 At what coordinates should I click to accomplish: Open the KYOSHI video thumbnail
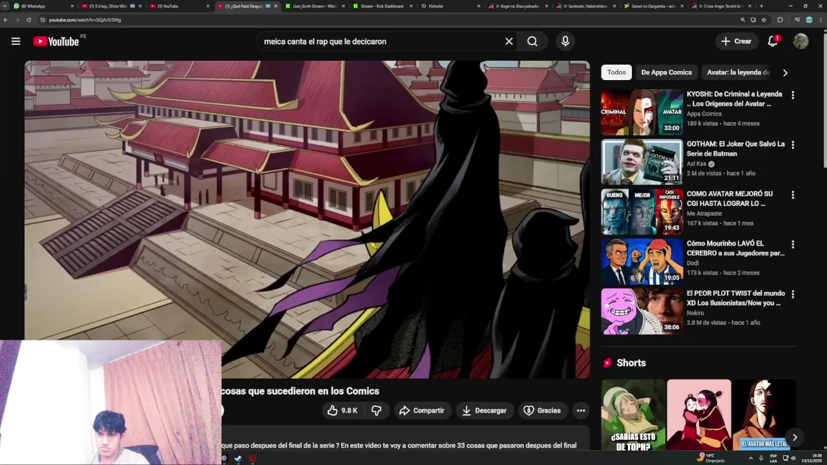coord(642,112)
